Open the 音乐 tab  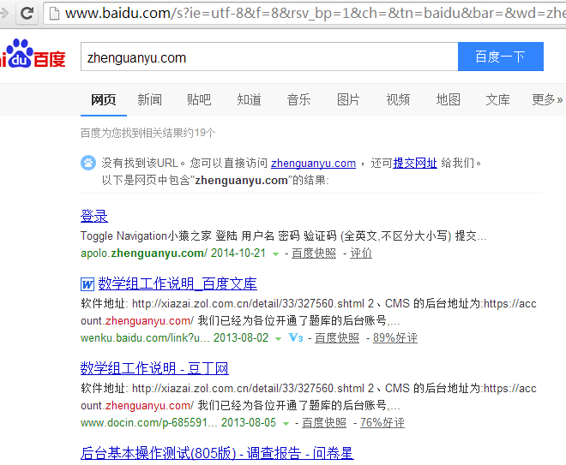[x=298, y=99]
